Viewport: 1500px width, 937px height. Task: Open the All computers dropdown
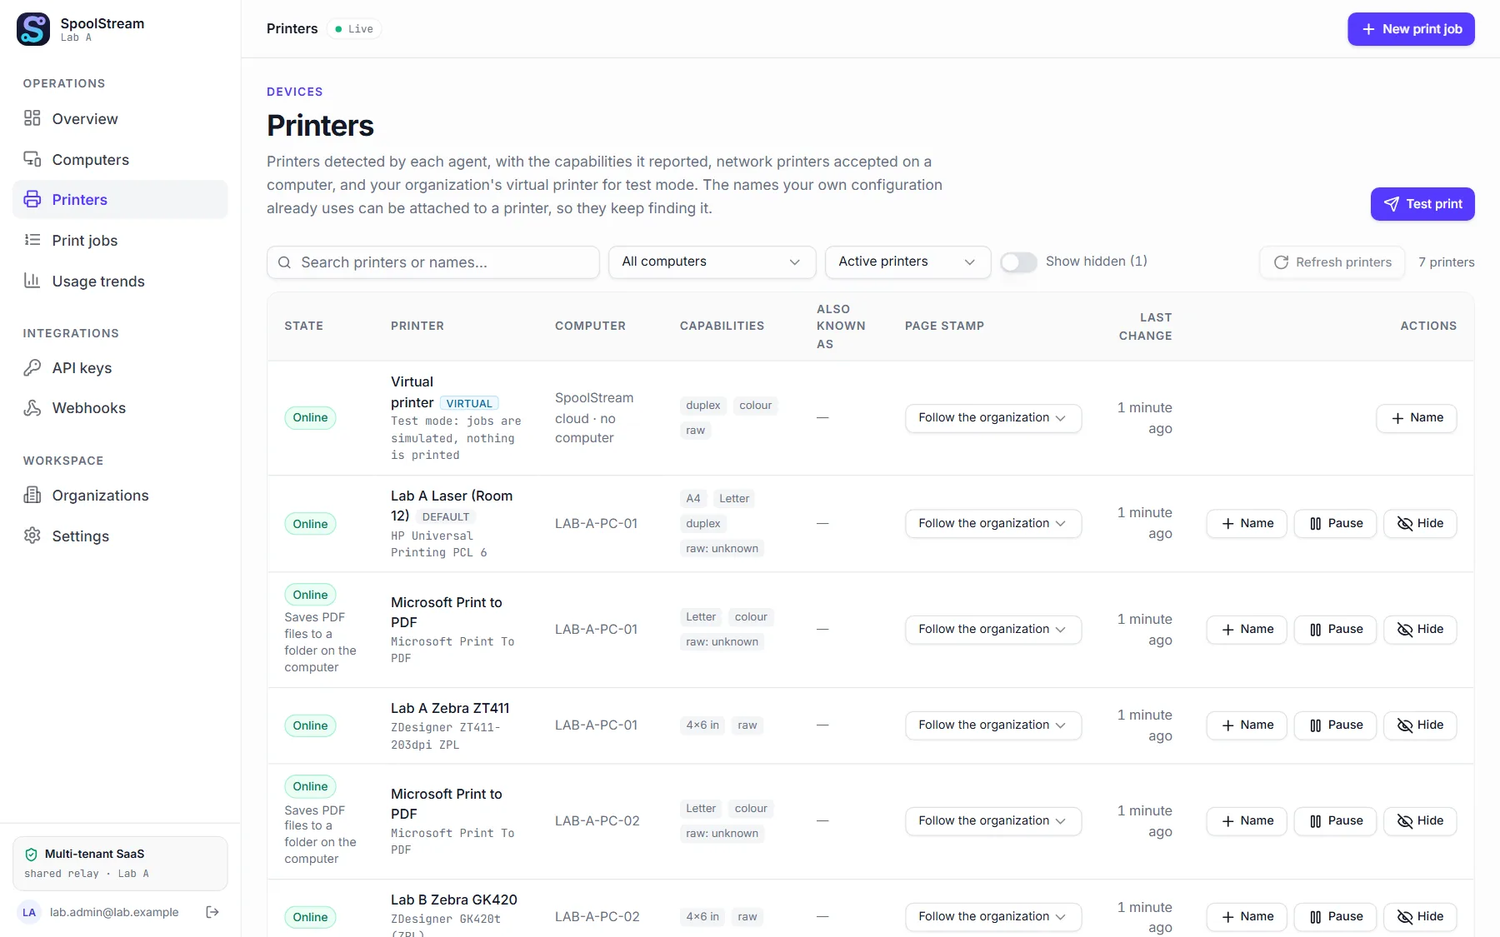coord(712,262)
